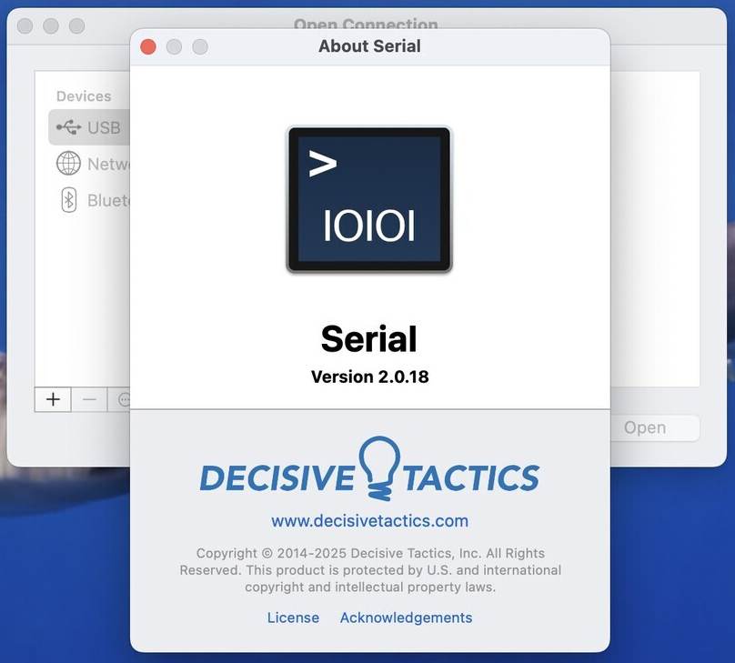Click the Serial app name heading

369,339
